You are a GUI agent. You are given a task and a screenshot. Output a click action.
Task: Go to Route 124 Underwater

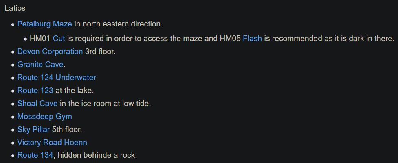click(57, 78)
